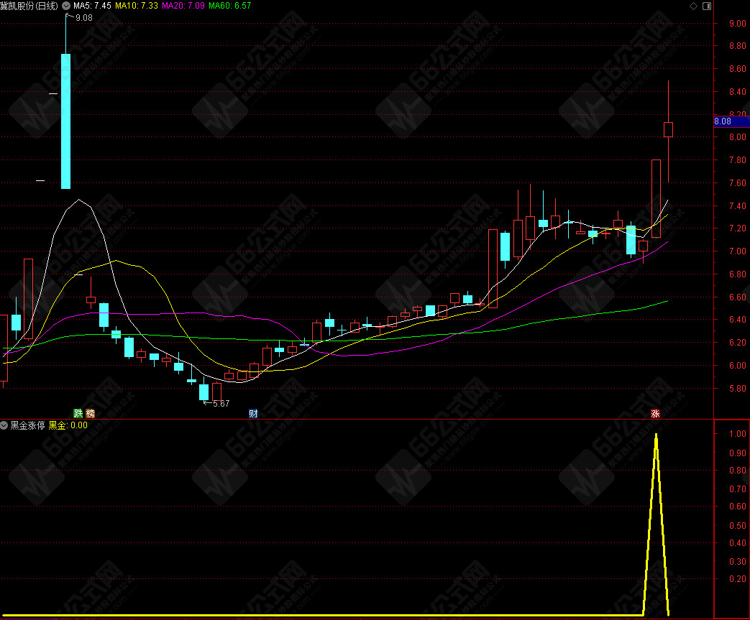The image size is (750, 620).
Task: Click the red 涨 event marker
Action: (655, 414)
